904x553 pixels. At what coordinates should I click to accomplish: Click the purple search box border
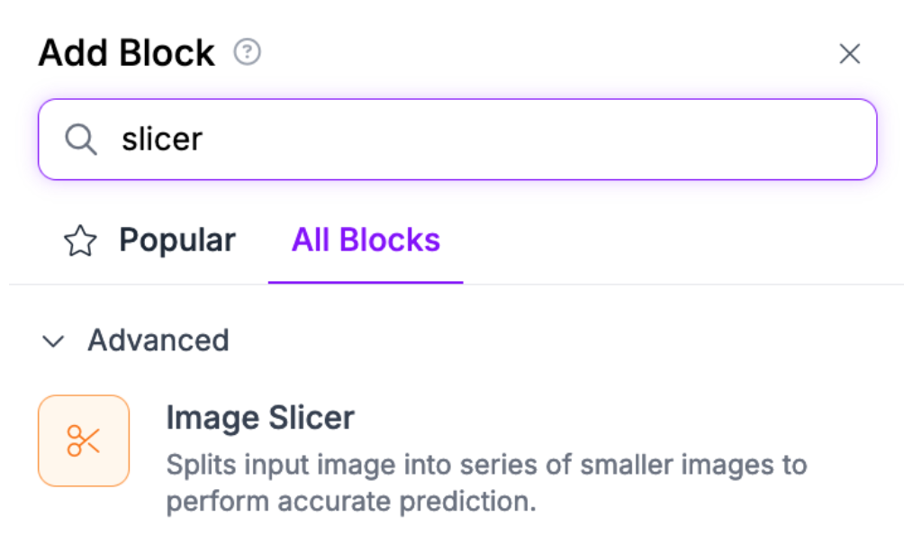point(457,100)
